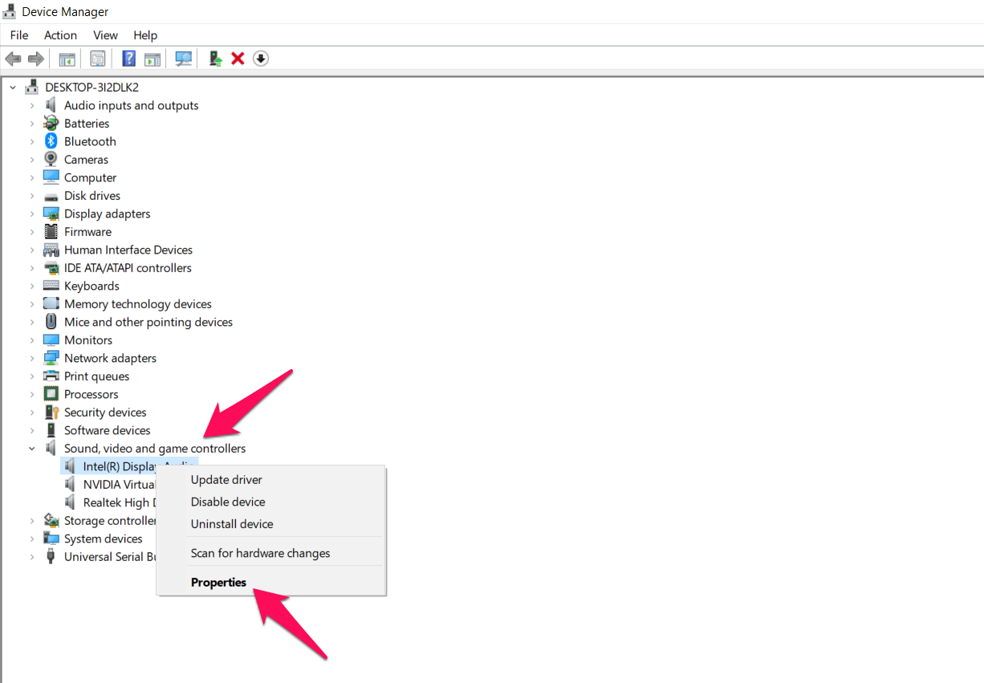
Task: Click the Bluetooth symbol icon in the tree
Action: click(x=51, y=141)
